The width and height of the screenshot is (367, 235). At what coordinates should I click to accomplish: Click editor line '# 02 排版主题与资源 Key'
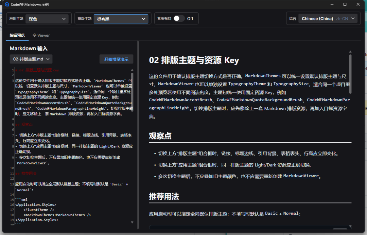[37, 70]
